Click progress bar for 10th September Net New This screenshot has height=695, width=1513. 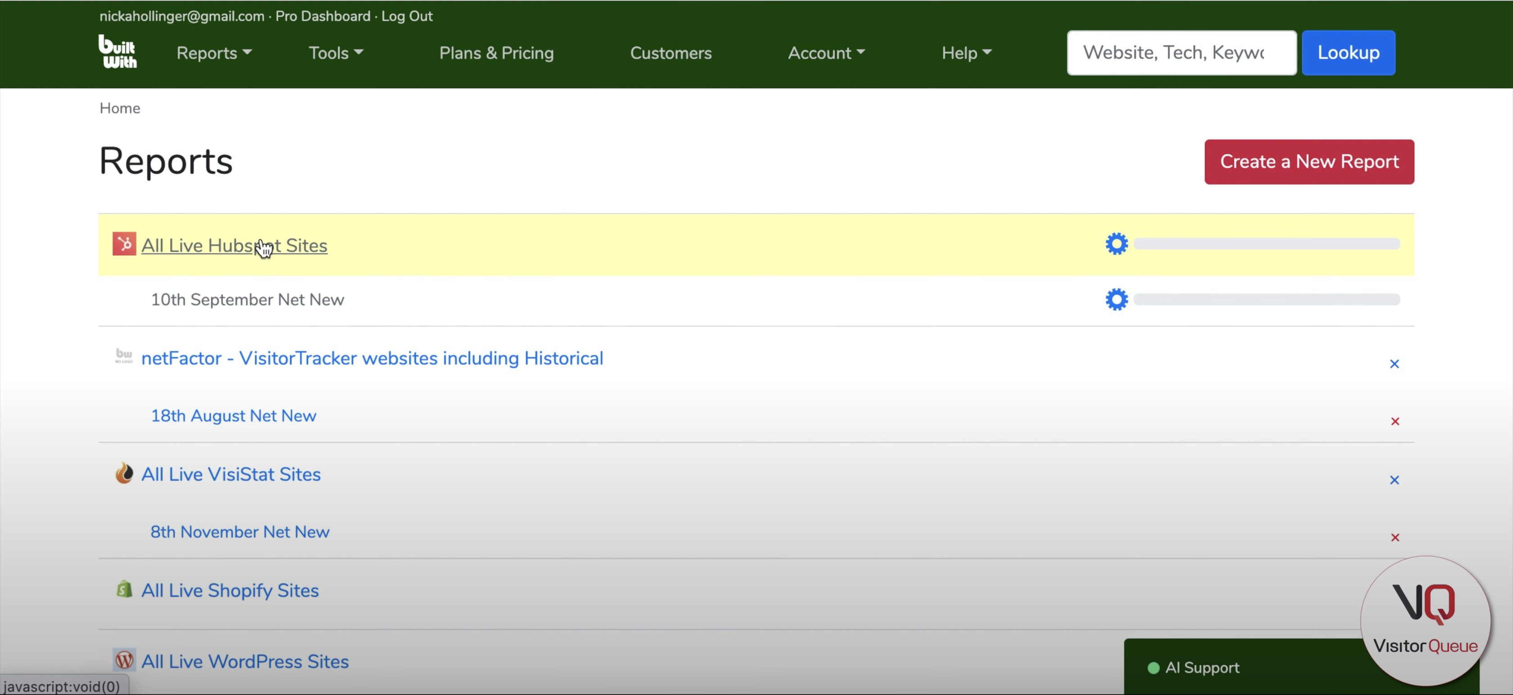pos(1267,299)
